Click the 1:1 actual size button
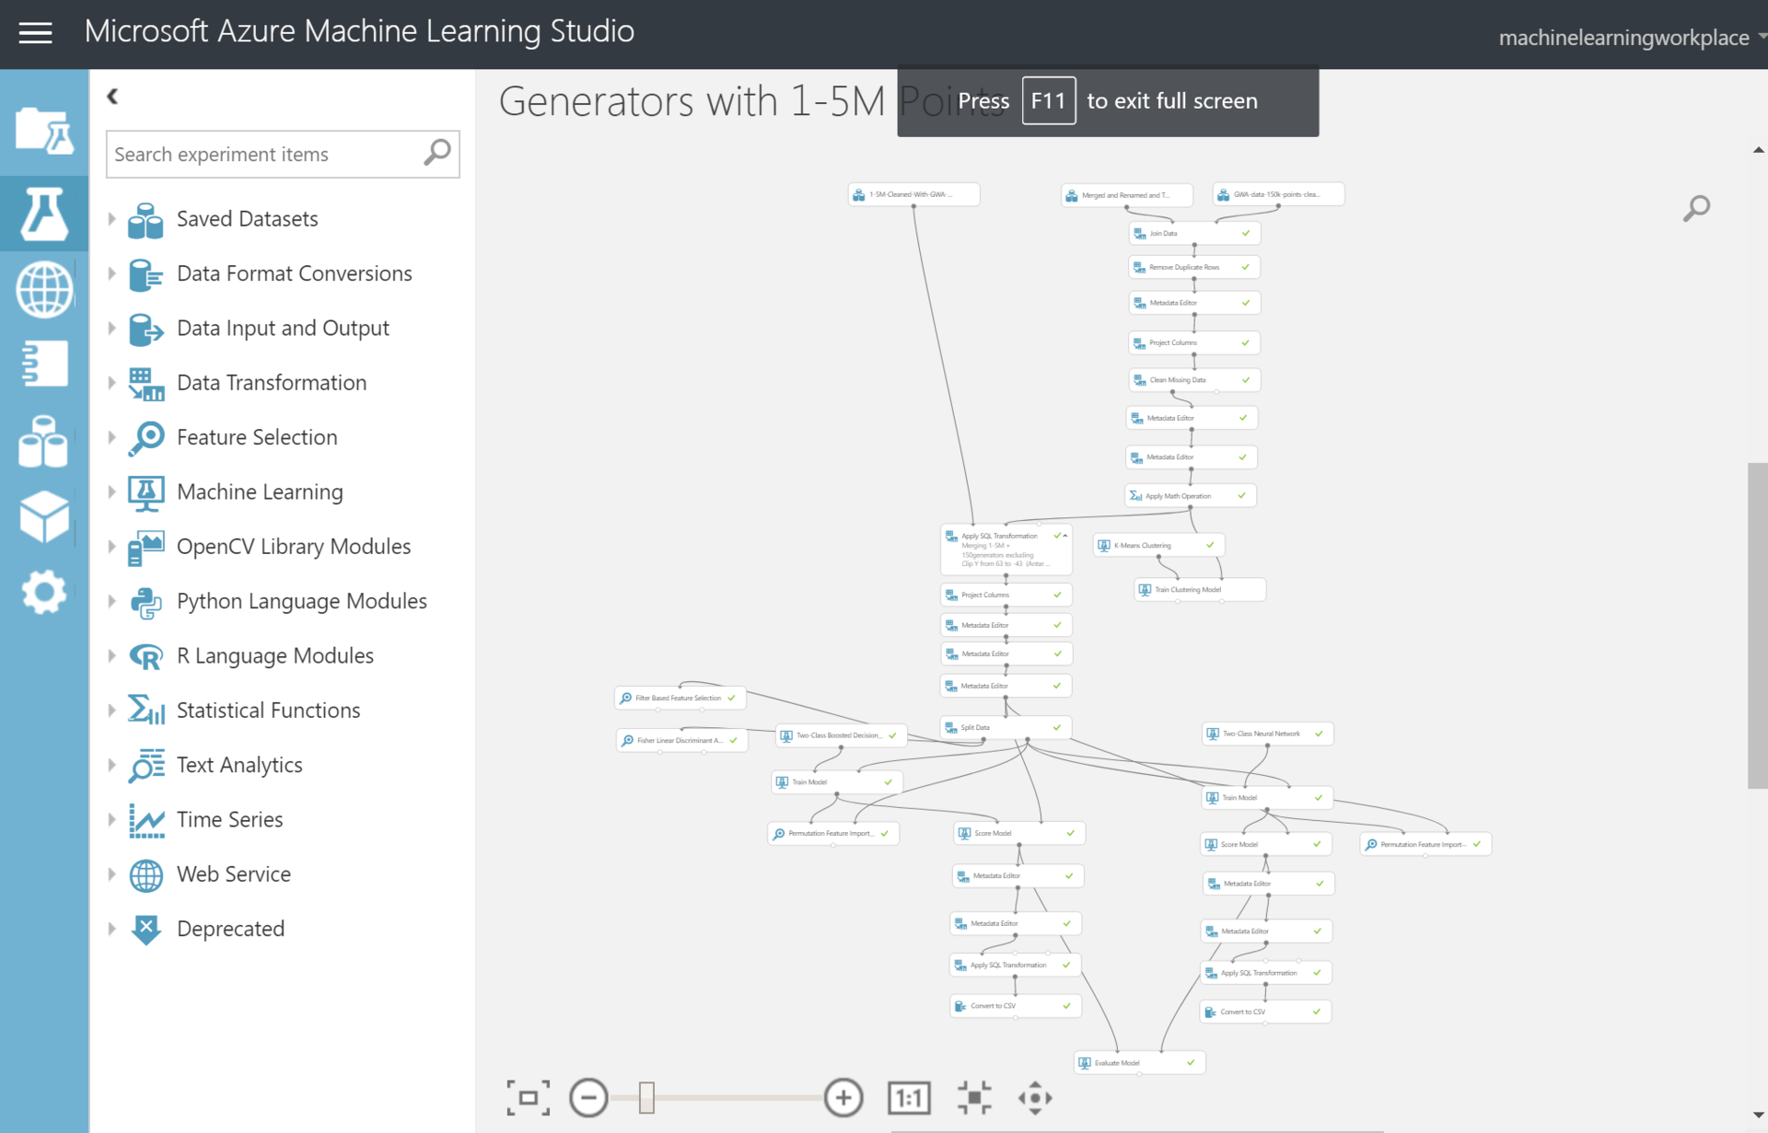 point(908,1097)
